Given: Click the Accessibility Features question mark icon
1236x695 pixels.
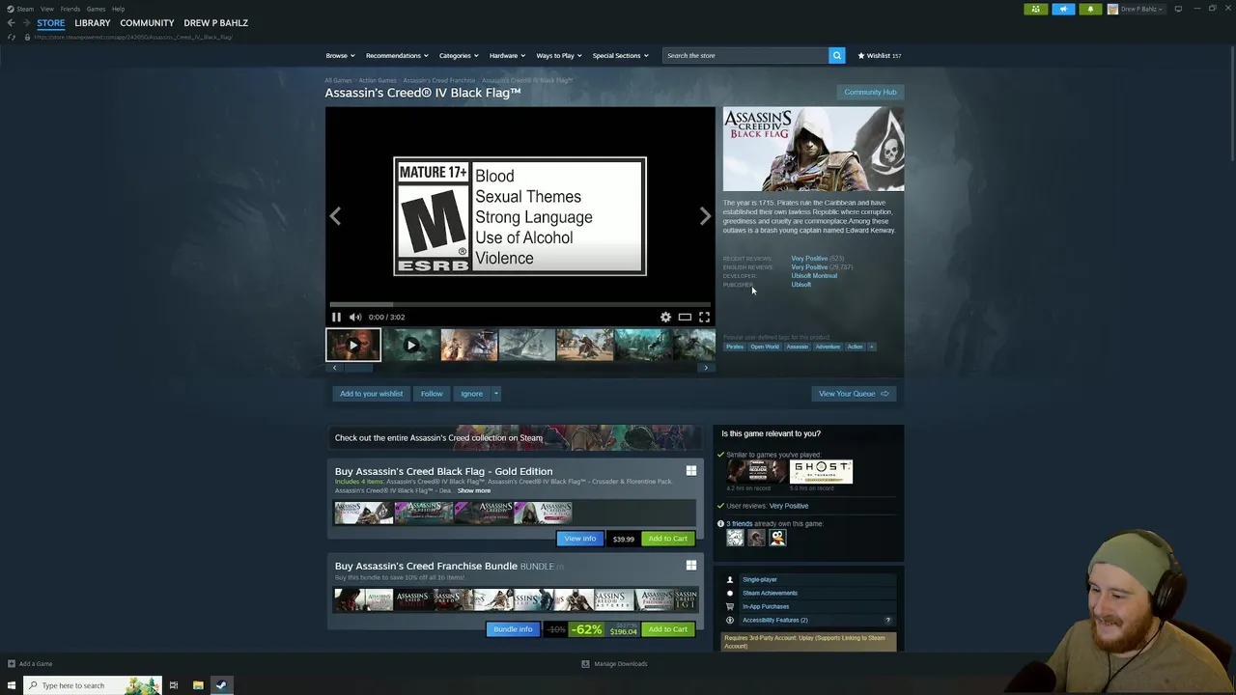Looking at the screenshot, I should pos(888,620).
